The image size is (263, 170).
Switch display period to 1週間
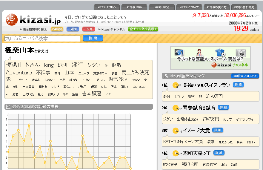73,29
